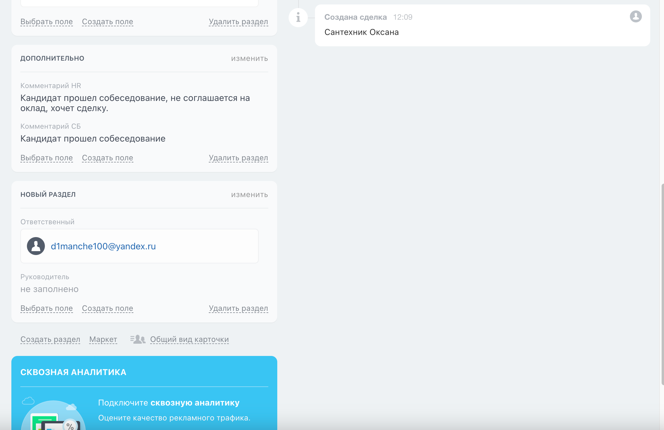
Task: Open Общий вид карточки
Action: coord(189,339)
